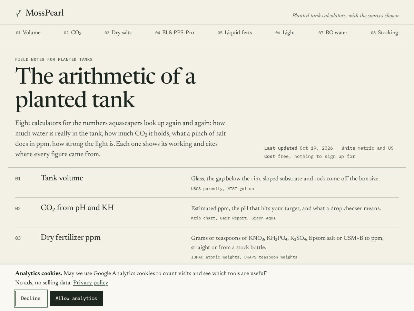Image resolution: width=414 pixels, height=311 pixels.
Task: Click the Allow analytics button
Action: click(x=76, y=299)
